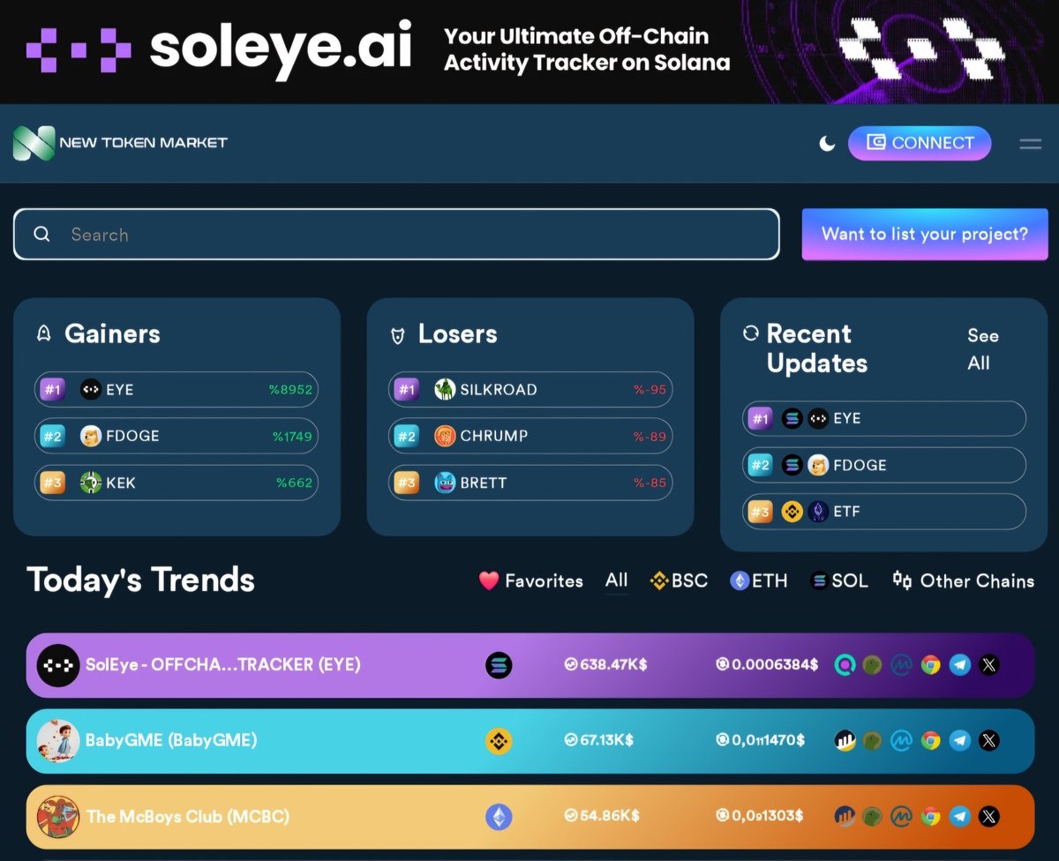Filter trends by ETH chain
Screen dimensions: 1059x861
(758, 580)
